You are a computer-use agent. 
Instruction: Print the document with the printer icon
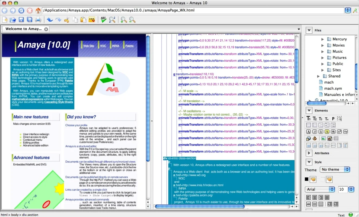pos(38,20)
